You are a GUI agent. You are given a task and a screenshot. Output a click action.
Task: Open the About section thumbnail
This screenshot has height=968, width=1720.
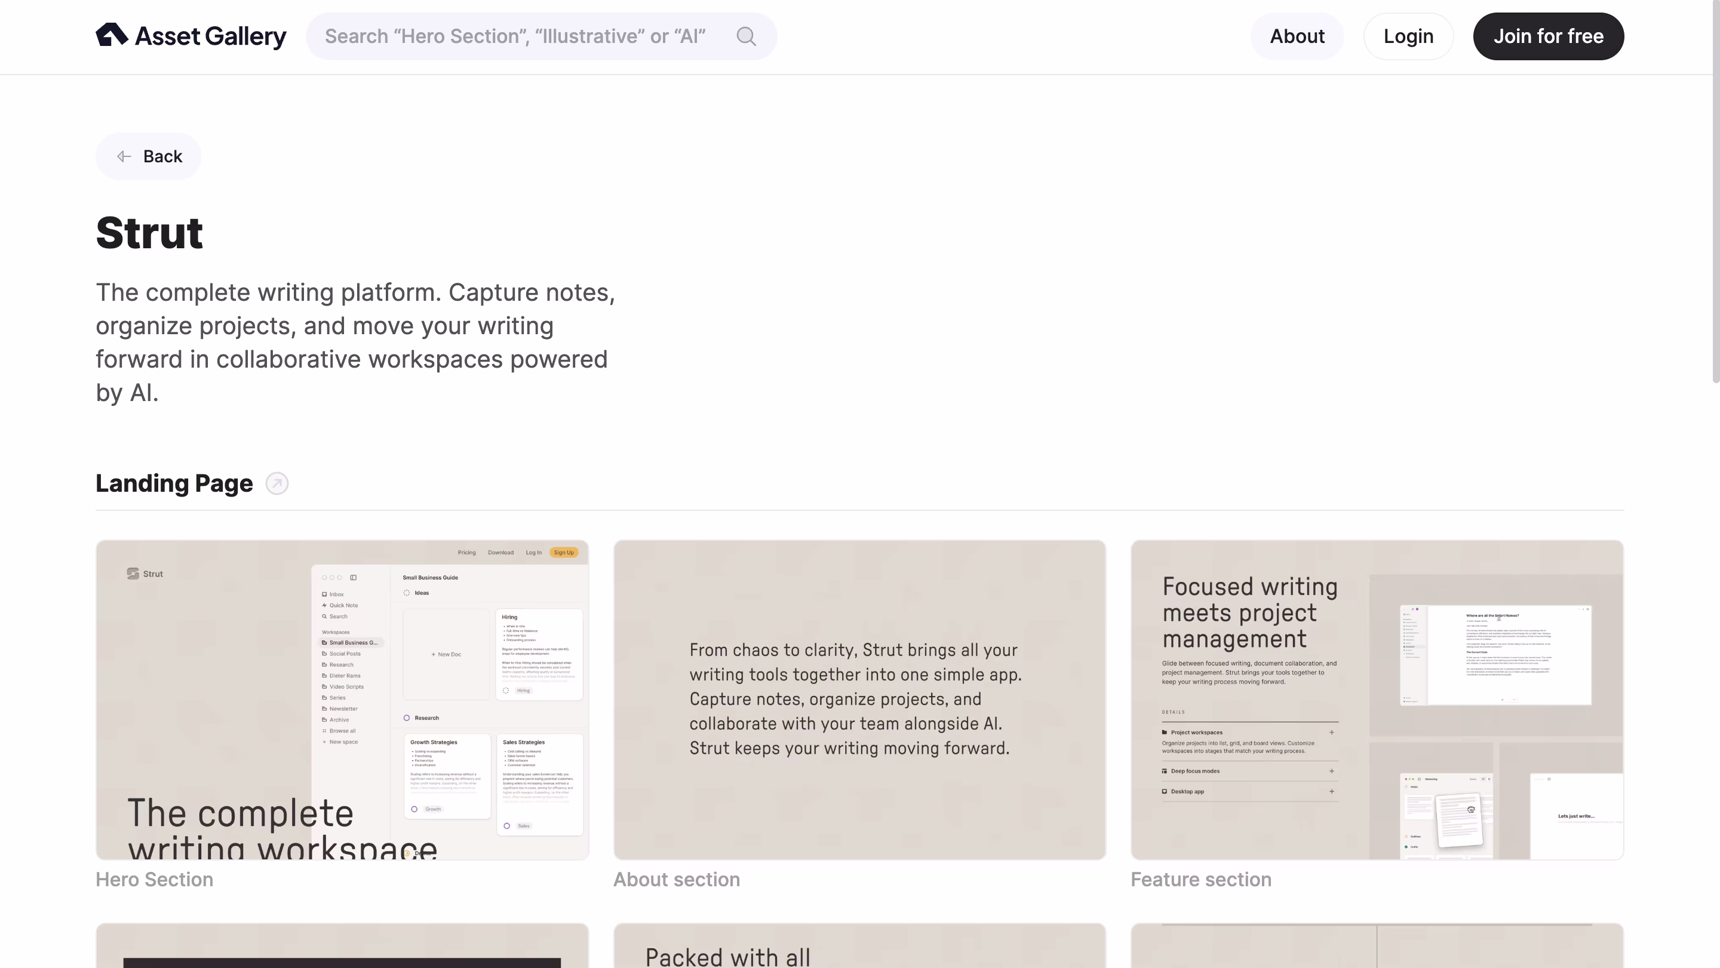[x=859, y=699]
